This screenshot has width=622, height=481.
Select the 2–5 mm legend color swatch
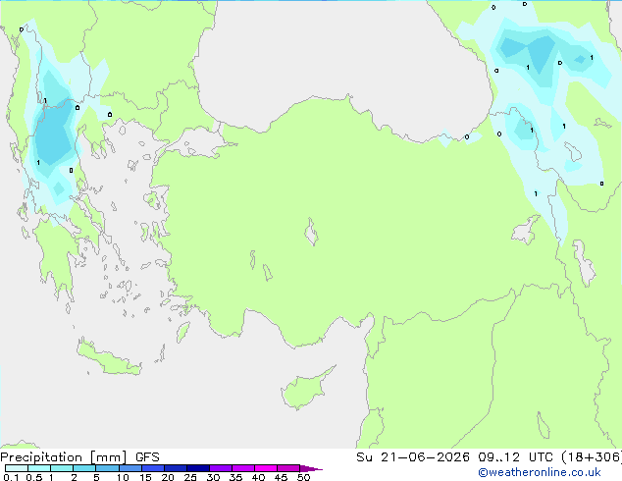84,468
